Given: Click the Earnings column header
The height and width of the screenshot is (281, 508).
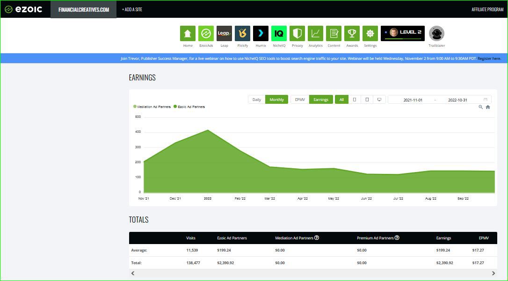Looking at the screenshot, I should (x=443, y=238).
